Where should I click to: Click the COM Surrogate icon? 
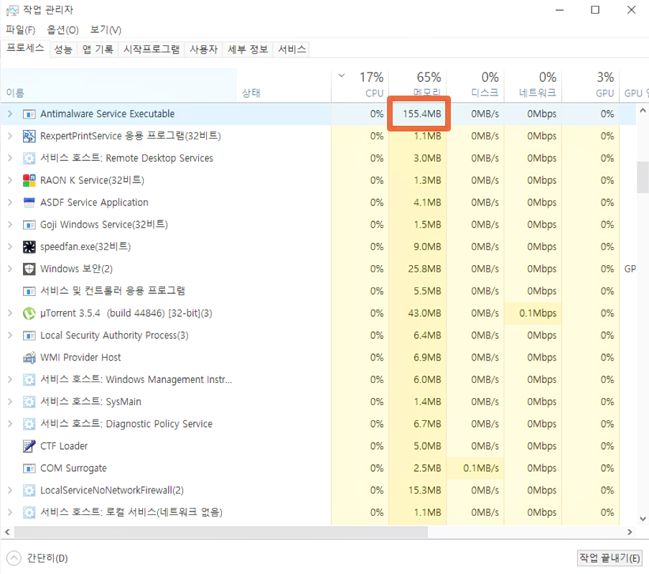(29, 468)
